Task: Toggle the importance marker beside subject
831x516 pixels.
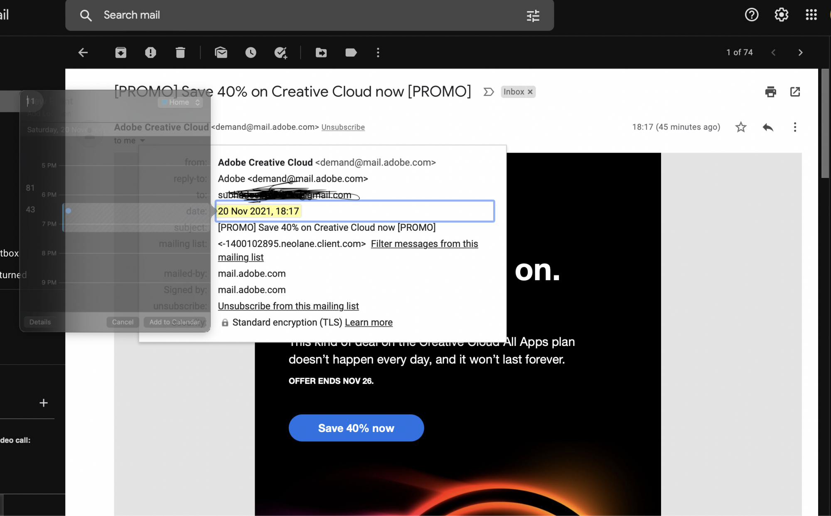Action: [x=489, y=91]
